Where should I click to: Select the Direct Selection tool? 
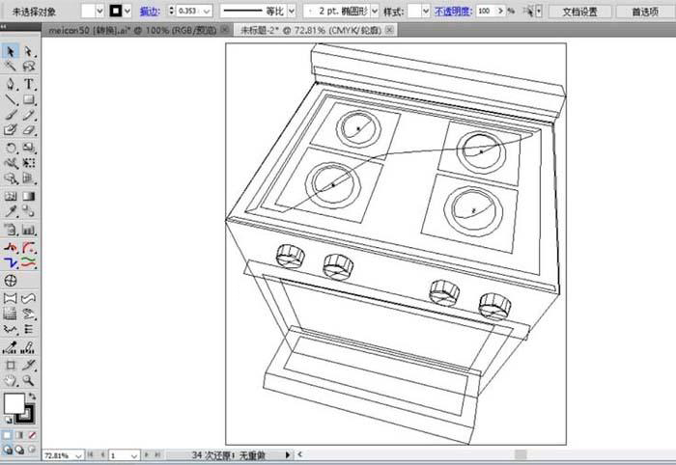(x=29, y=51)
